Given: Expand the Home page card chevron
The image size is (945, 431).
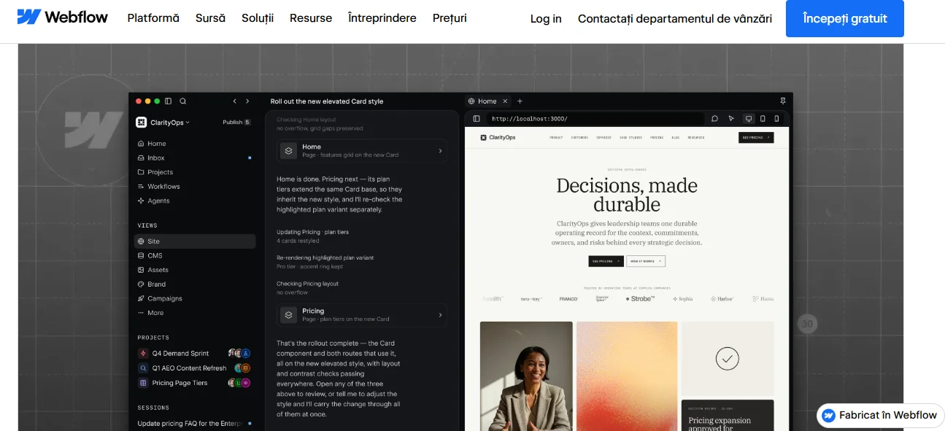Looking at the screenshot, I should (440, 151).
